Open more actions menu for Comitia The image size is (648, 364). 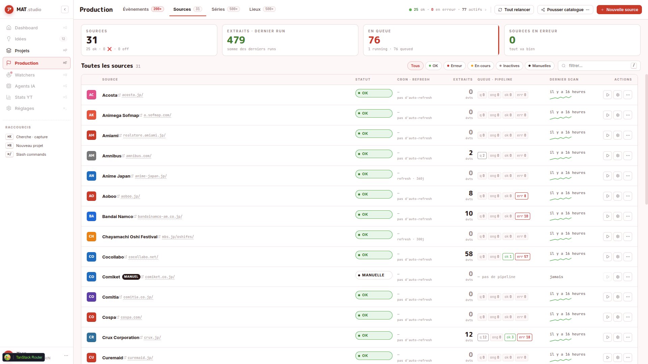(628, 297)
